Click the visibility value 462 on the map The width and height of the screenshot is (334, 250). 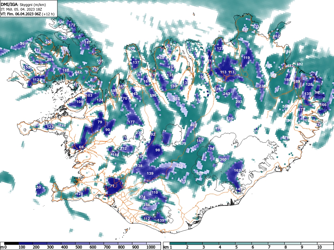tap(176, 98)
